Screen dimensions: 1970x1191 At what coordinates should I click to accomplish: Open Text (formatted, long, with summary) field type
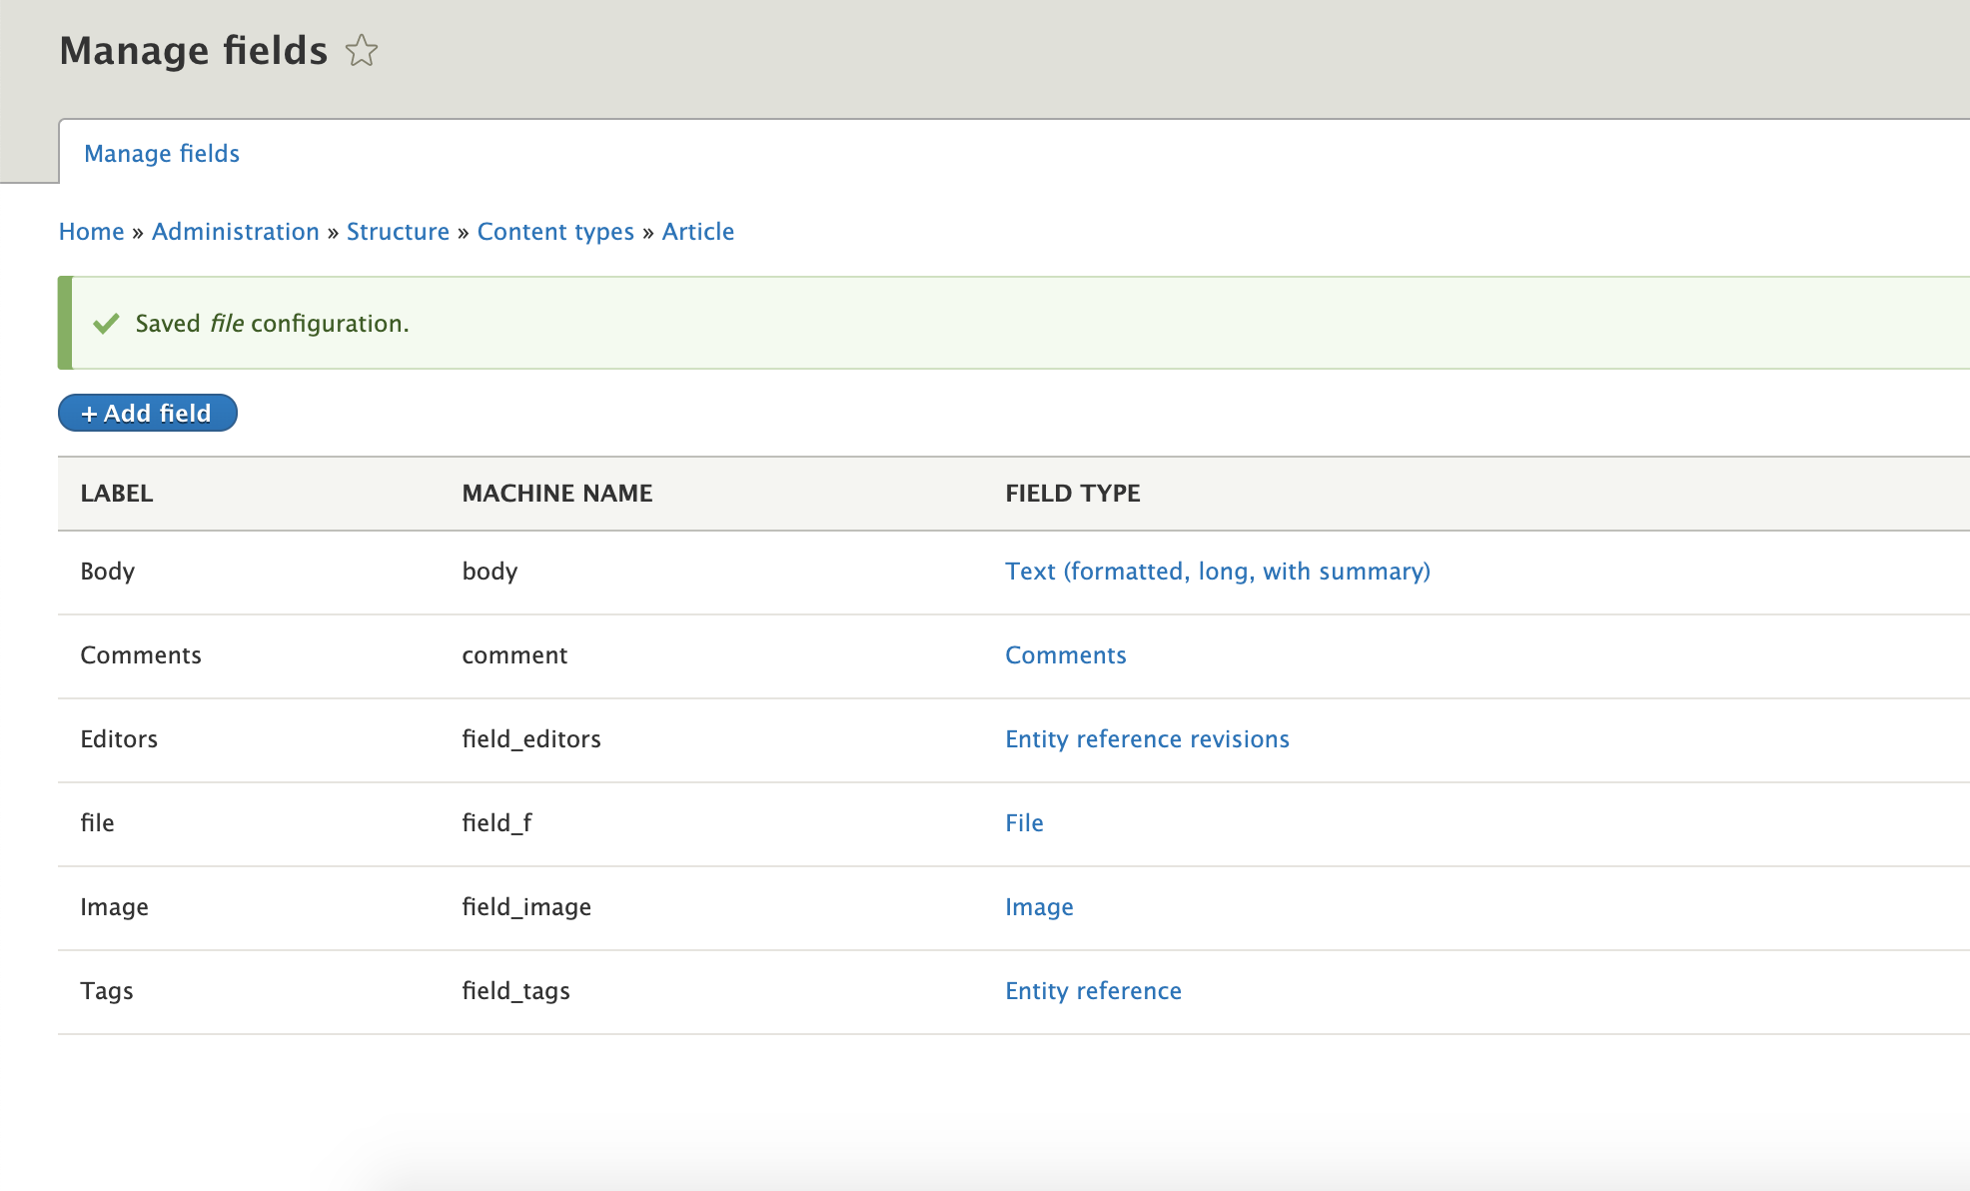coord(1218,572)
